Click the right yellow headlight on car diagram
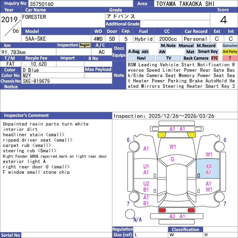238x238 pixels. (x=191, y=135)
